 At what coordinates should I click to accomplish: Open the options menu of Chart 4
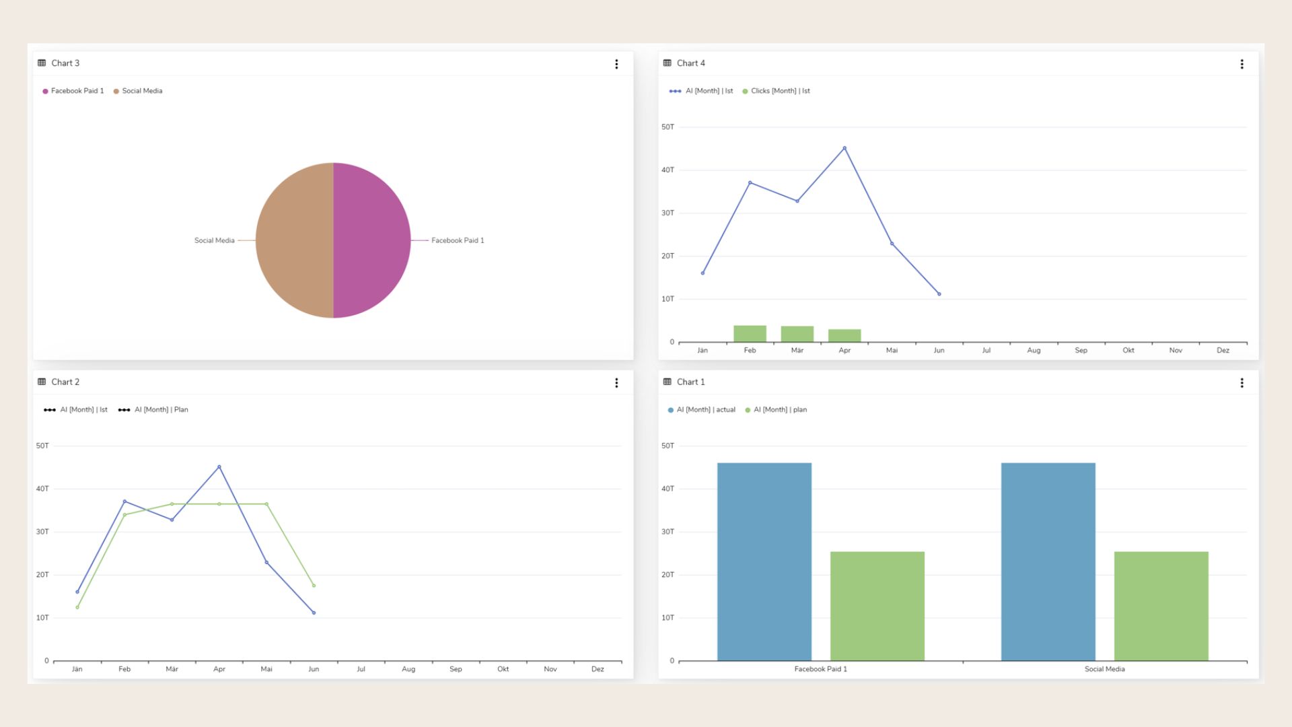pos(1242,63)
